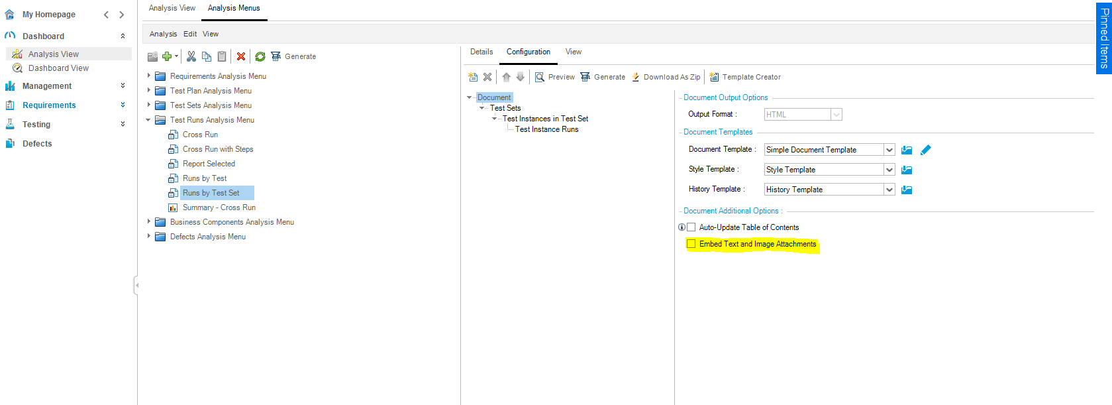The image size is (1112, 405).
Task: Open the Edit menu
Action: coord(190,34)
